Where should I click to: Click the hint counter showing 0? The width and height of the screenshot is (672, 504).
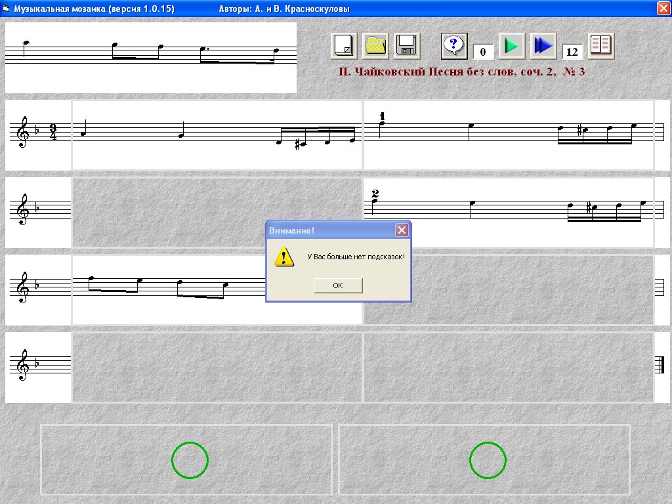click(x=483, y=52)
